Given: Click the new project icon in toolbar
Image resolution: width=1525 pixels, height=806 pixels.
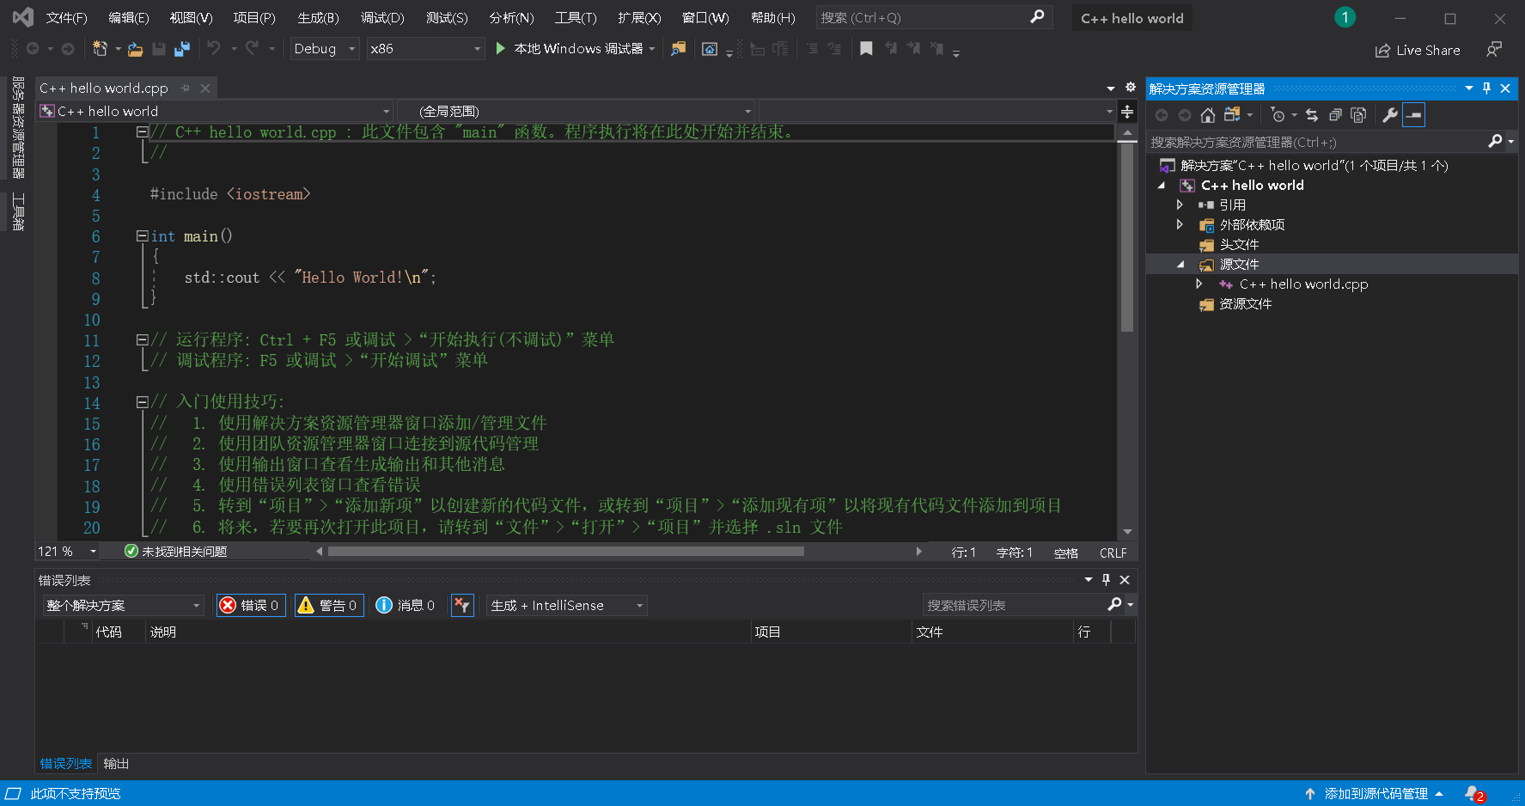Looking at the screenshot, I should (x=100, y=49).
